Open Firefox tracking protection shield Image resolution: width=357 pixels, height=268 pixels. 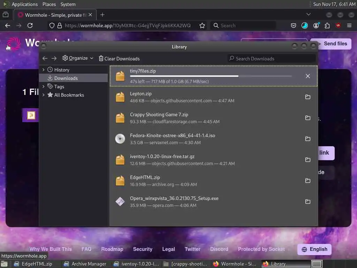(52, 25)
